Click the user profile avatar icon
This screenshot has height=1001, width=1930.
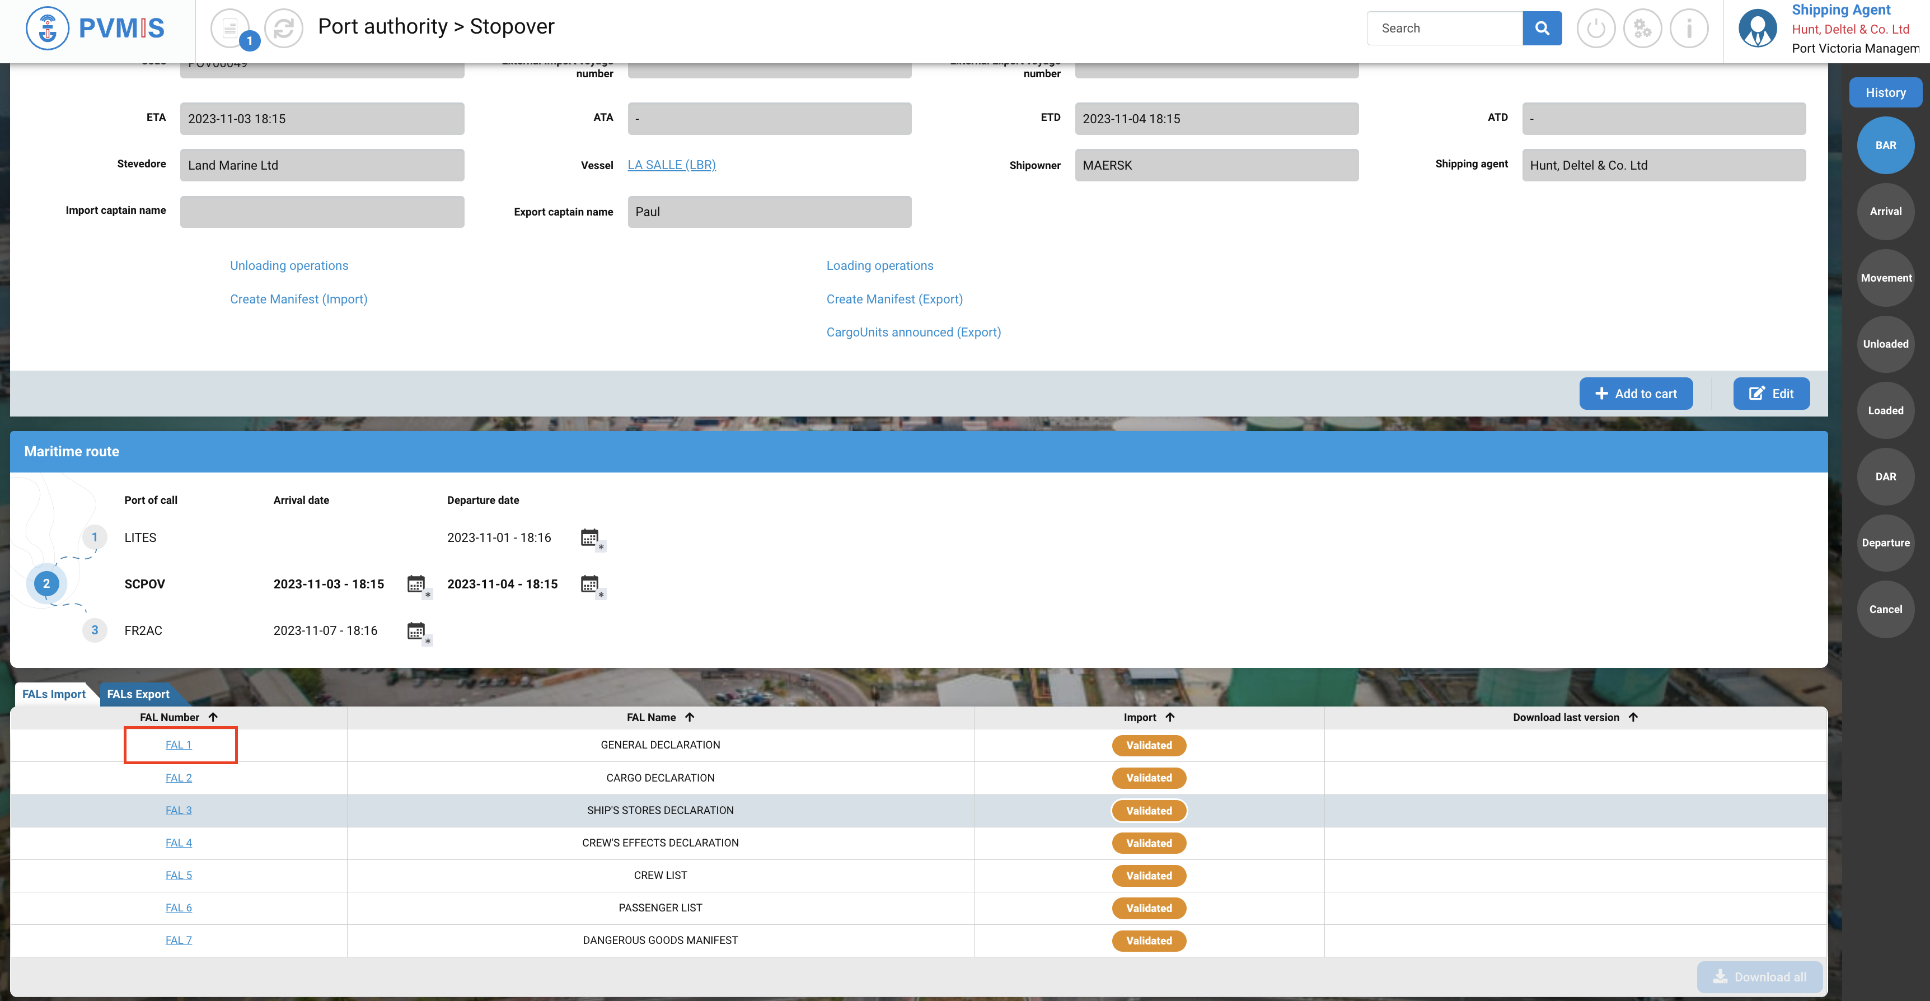click(x=1758, y=29)
